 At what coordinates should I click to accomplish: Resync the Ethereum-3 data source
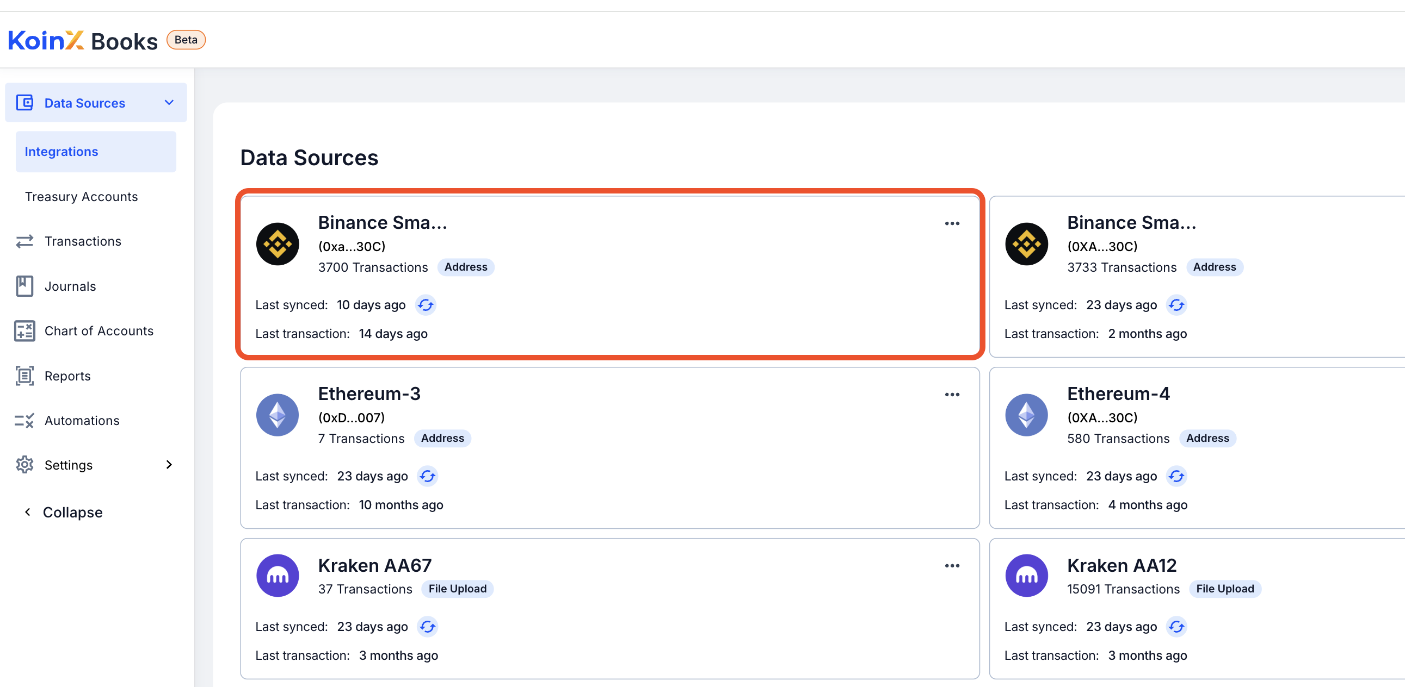coord(428,476)
